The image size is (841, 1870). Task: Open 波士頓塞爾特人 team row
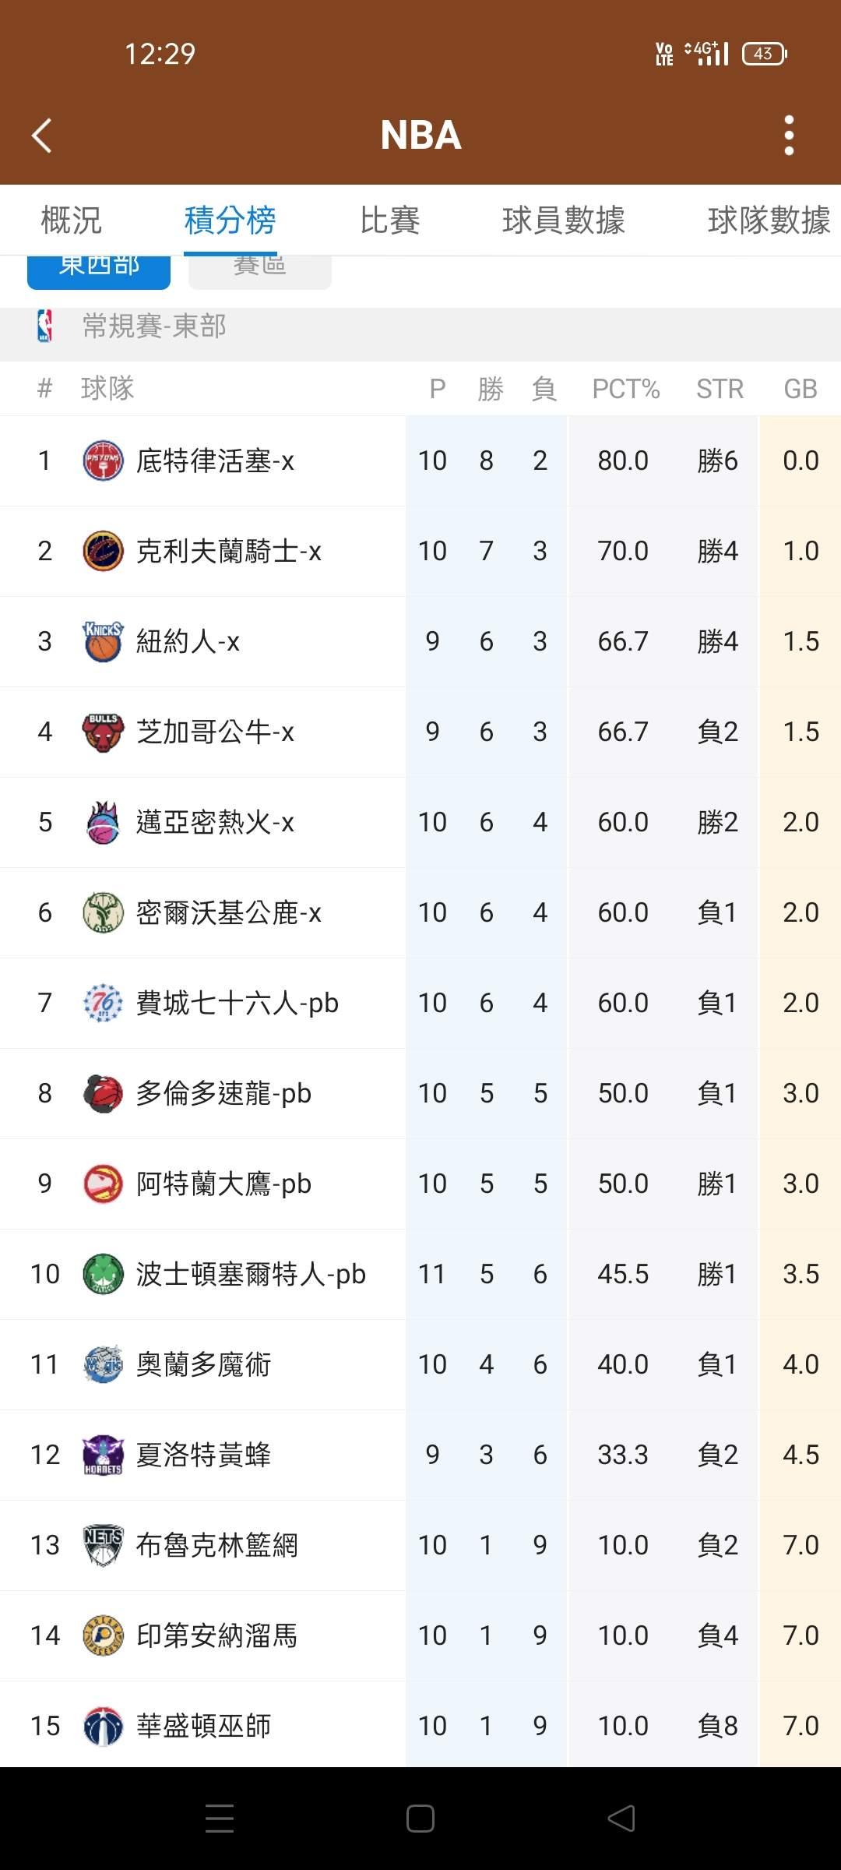tap(250, 1274)
